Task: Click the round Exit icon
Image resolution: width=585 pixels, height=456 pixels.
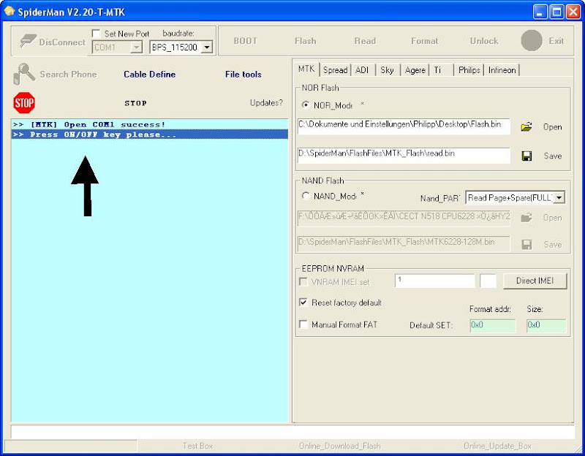Action: pos(532,41)
